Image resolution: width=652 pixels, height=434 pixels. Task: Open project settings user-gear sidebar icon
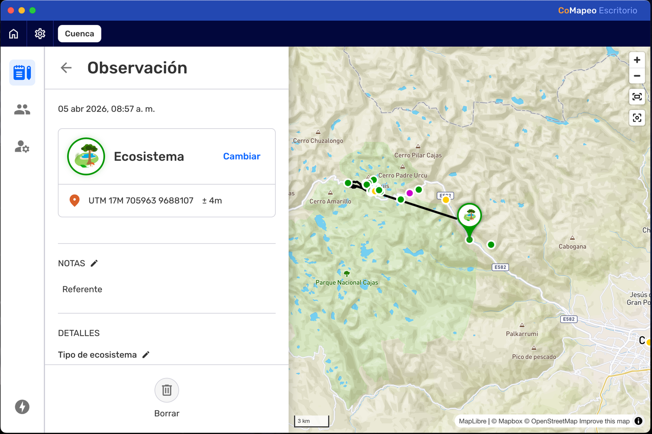(x=22, y=147)
